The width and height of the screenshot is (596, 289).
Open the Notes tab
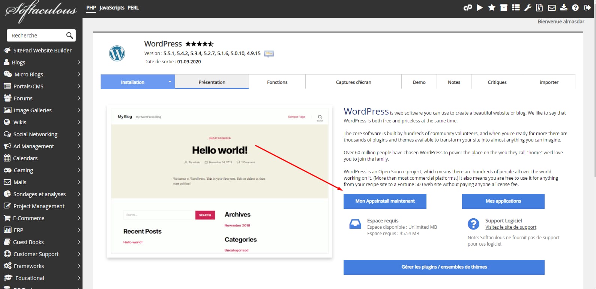[x=454, y=82]
